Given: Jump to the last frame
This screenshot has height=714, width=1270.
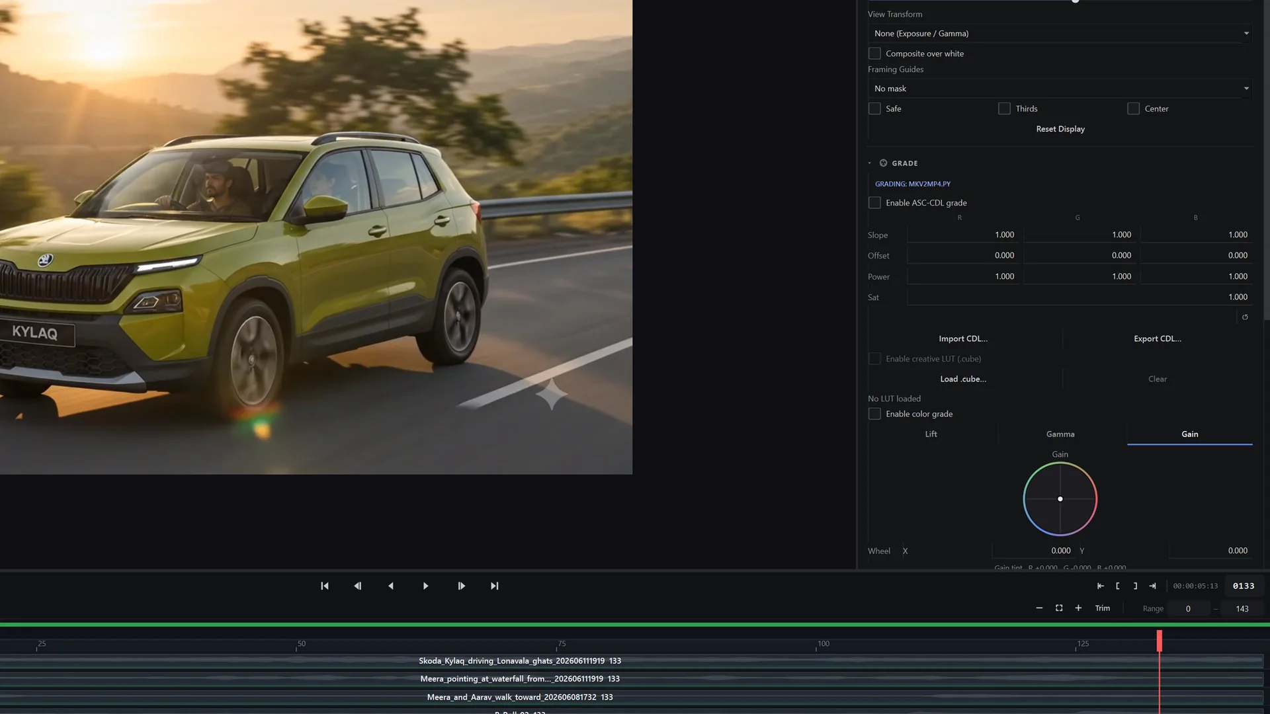Looking at the screenshot, I should (x=494, y=586).
